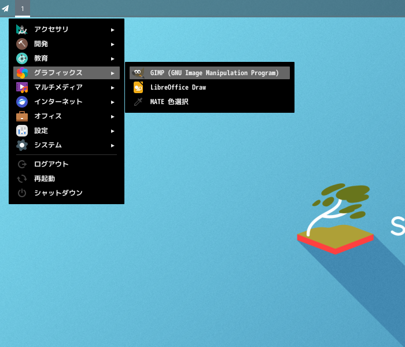
Task: Click the システム gear icon
Action: pyautogui.click(x=22, y=145)
